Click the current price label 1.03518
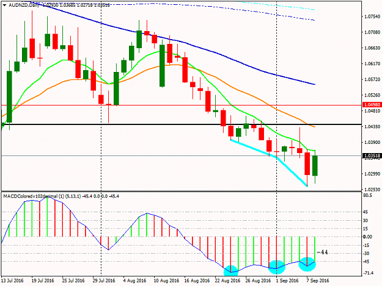The width and height of the screenshot is (382, 286). pos(372,156)
